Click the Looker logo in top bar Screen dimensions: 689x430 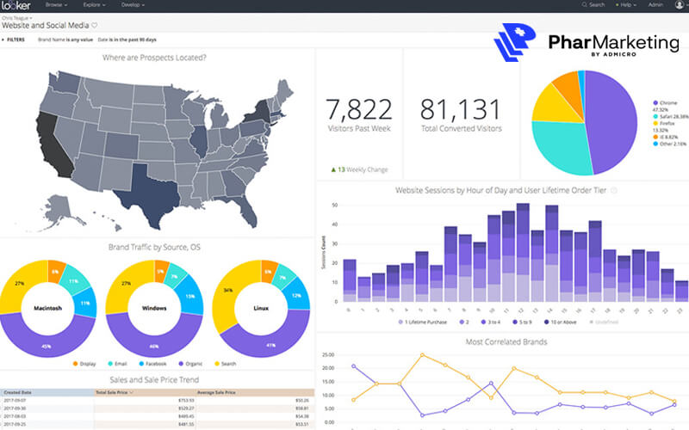click(16, 5)
